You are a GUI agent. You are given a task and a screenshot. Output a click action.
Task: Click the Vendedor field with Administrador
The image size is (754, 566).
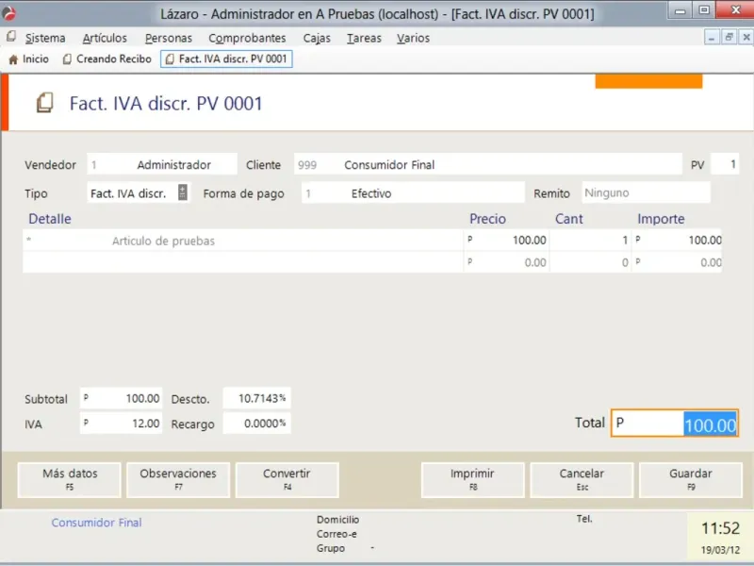click(162, 164)
